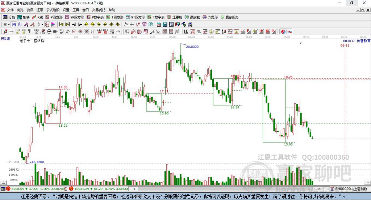371x200 pixels.
Task: Jump to first bar with skip-start icon
Action: 61,25
